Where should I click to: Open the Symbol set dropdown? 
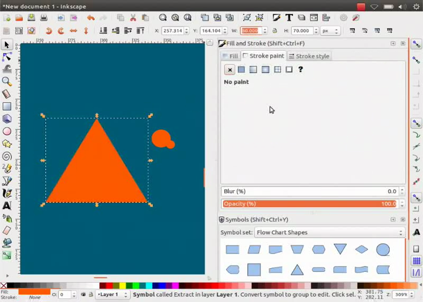coord(329,233)
